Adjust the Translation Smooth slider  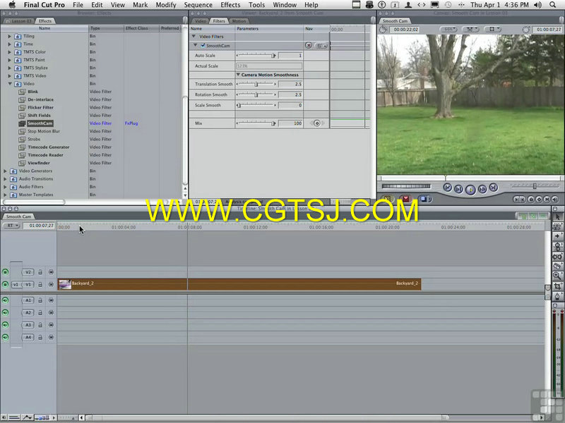tap(256, 84)
